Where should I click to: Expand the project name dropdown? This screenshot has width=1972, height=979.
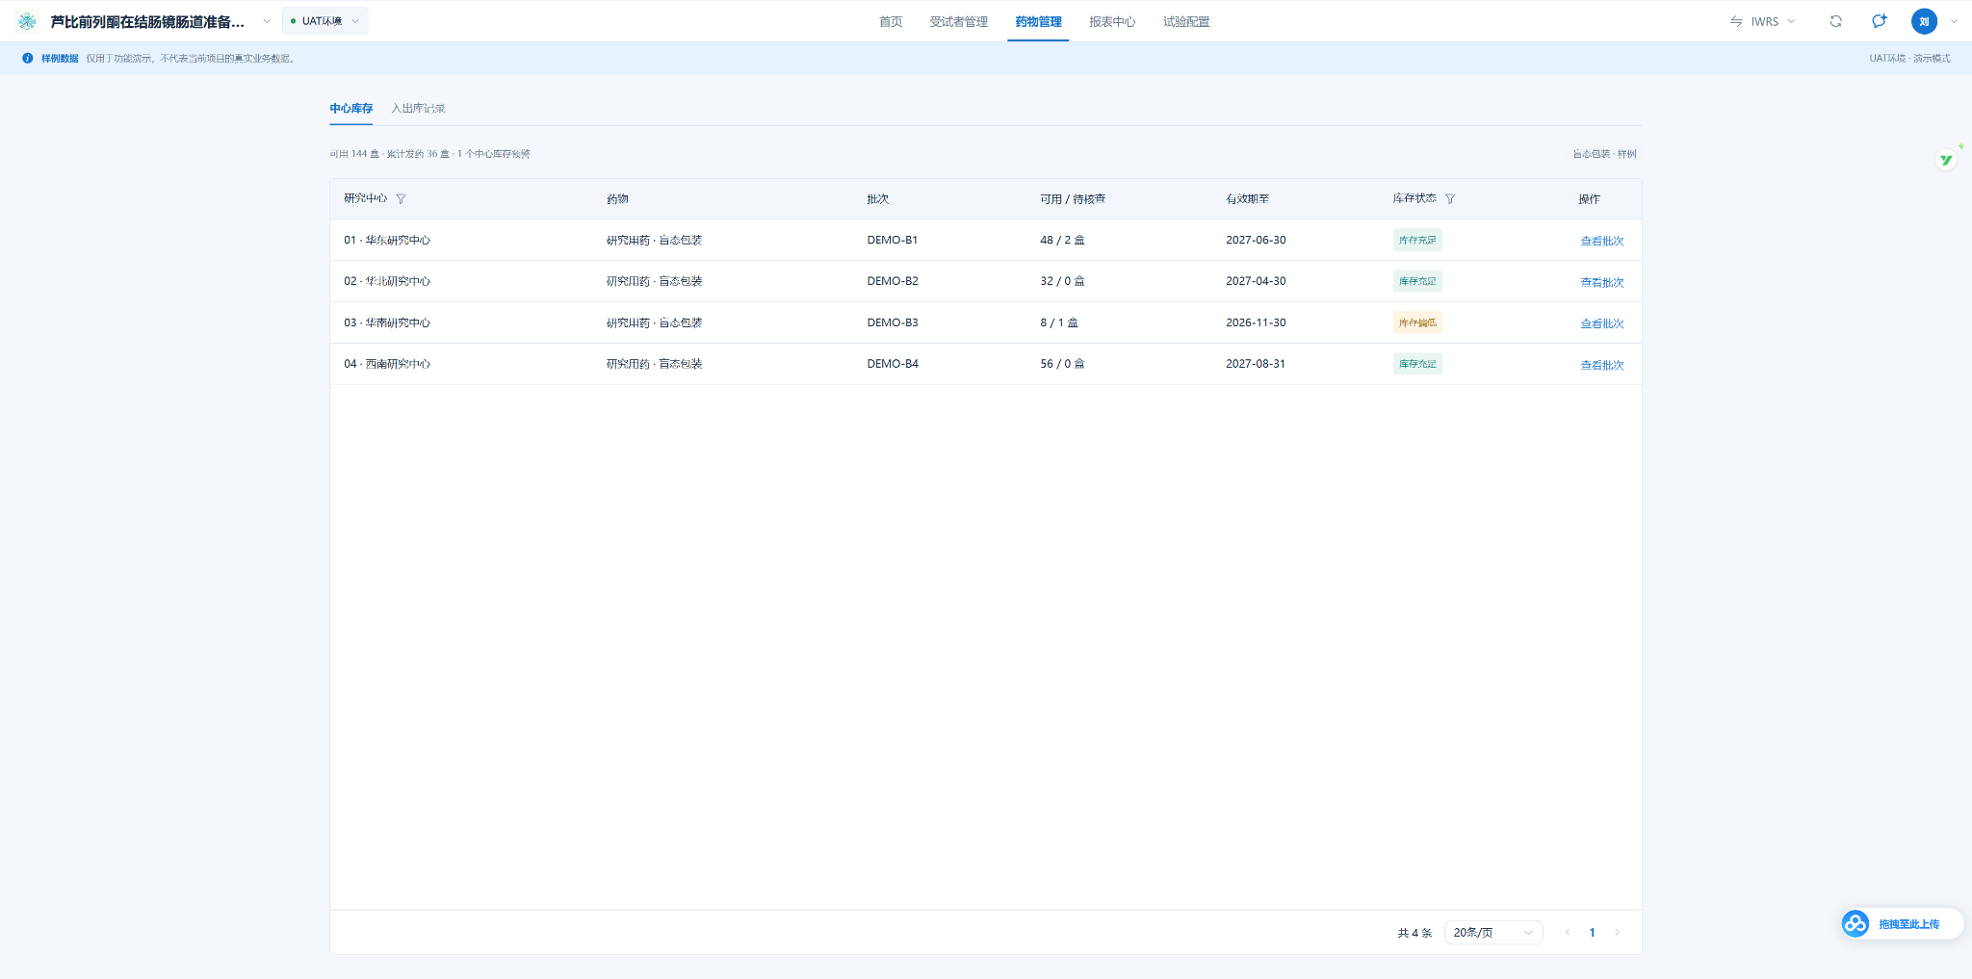coord(267,21)
